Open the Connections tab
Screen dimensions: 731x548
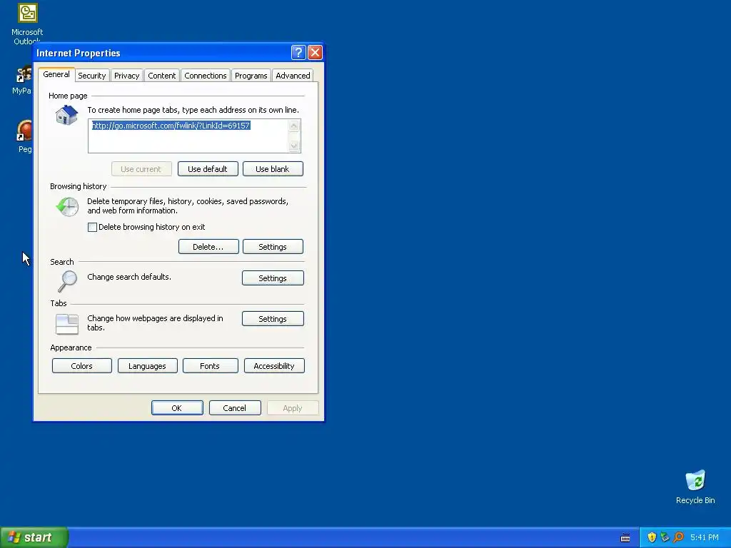click(205, 76)
